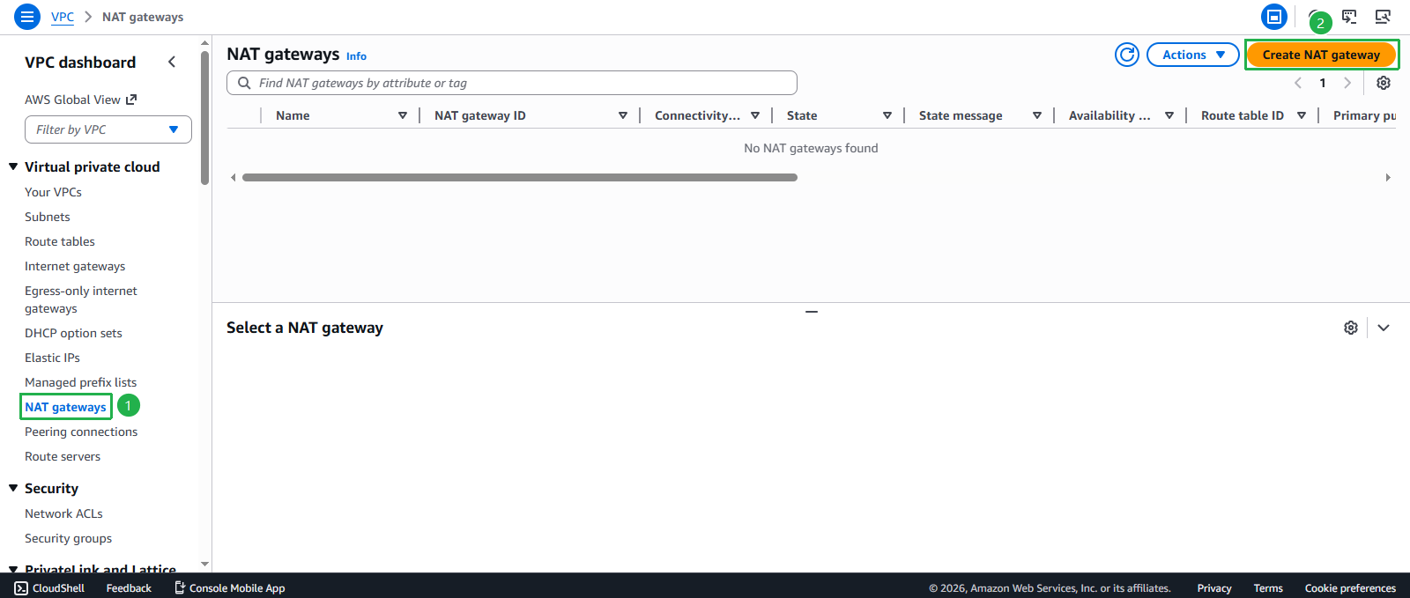The width and height of the screenshot is (1410, 598).
Task: Click the monitor with wrench icon in the header
Action: pyautogui.click(x=1383, y=17)
